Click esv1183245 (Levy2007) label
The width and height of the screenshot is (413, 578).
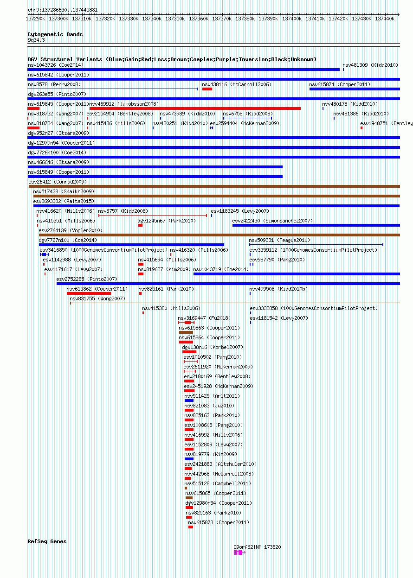pyautogui.click(x=240, y=211)
